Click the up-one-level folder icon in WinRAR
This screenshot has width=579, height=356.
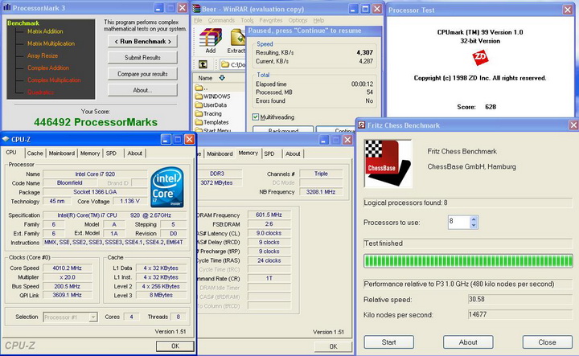[203, 64]
